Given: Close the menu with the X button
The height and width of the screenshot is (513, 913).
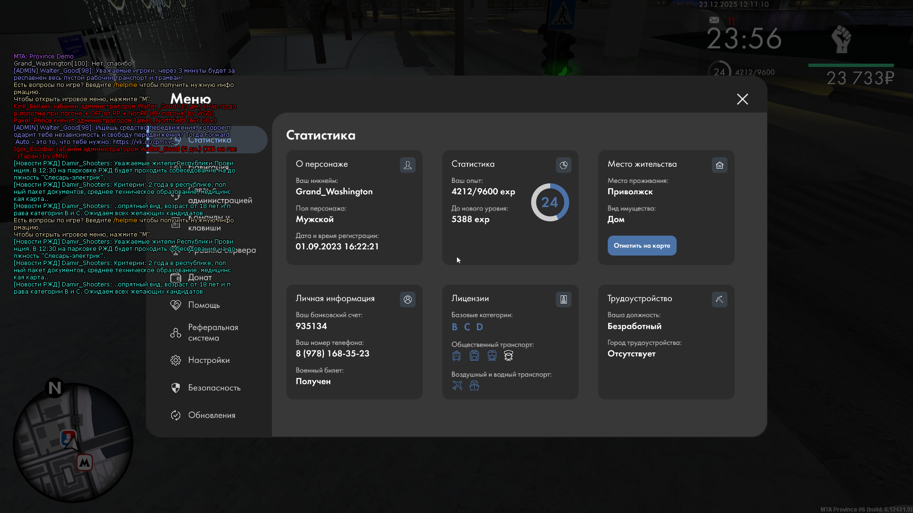Looking at the screenshot, I should pos(742,99).
